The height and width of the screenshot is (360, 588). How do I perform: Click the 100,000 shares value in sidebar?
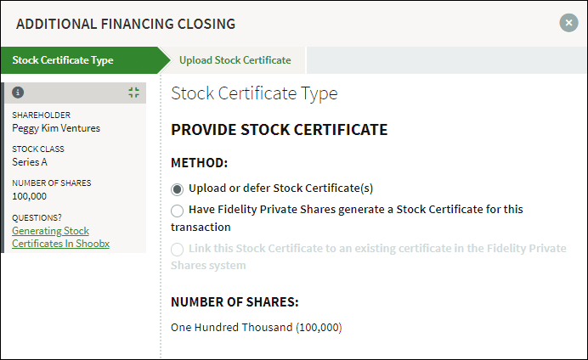29,196
